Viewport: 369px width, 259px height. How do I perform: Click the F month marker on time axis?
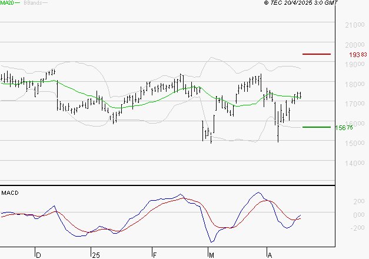[x=155, y=255]
